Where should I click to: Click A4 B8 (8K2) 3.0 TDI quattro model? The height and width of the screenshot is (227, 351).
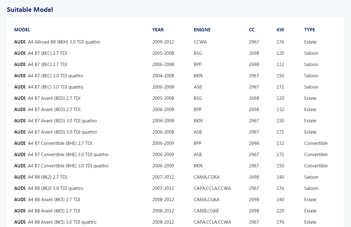(x=49, y=188)
